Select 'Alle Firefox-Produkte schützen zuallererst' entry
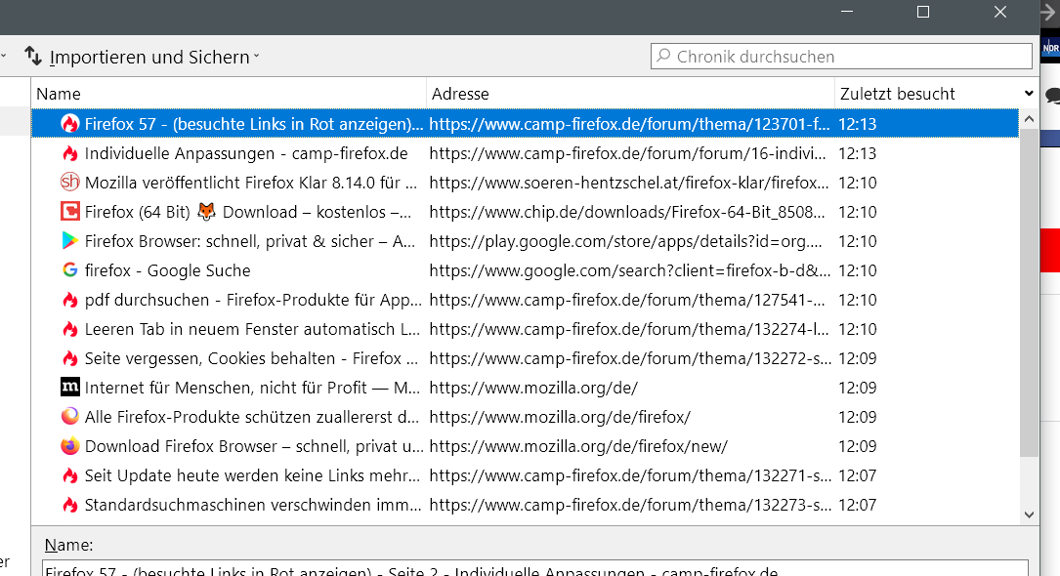This screenshot has height=576, width=1060. click(525, 417)
